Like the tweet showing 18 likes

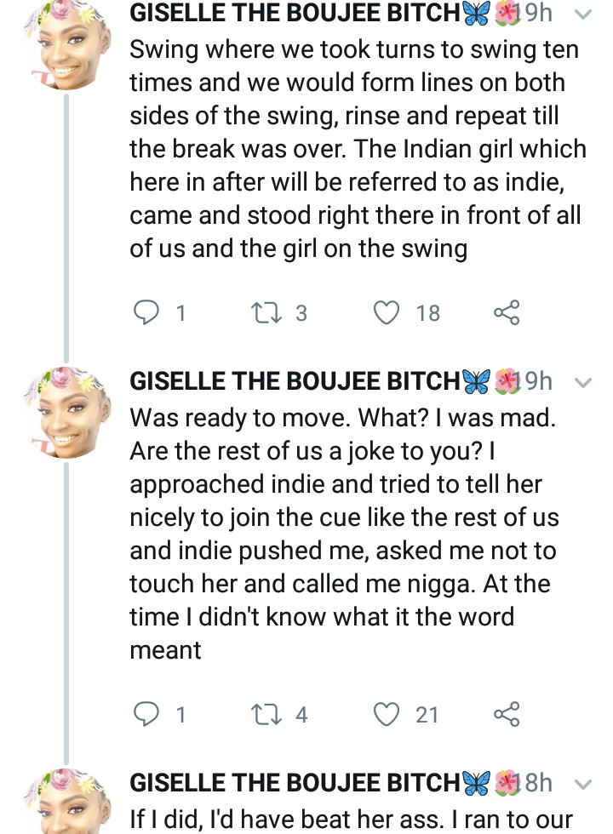(388, 313)
